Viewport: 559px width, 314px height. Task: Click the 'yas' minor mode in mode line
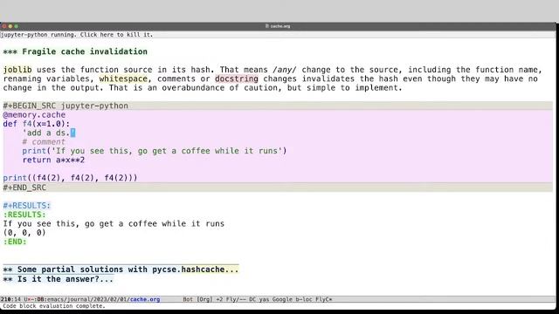[264, 299]
